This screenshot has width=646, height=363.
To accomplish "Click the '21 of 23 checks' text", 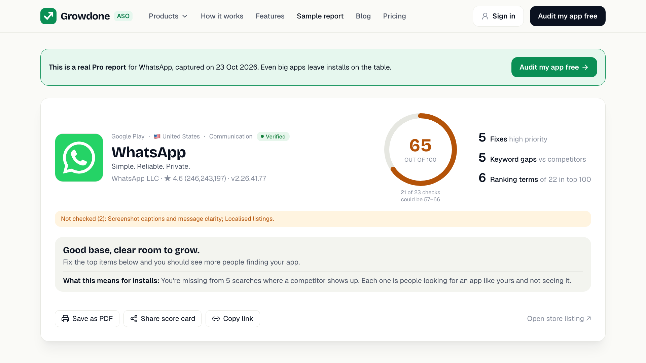I will (x=420, y=192).
